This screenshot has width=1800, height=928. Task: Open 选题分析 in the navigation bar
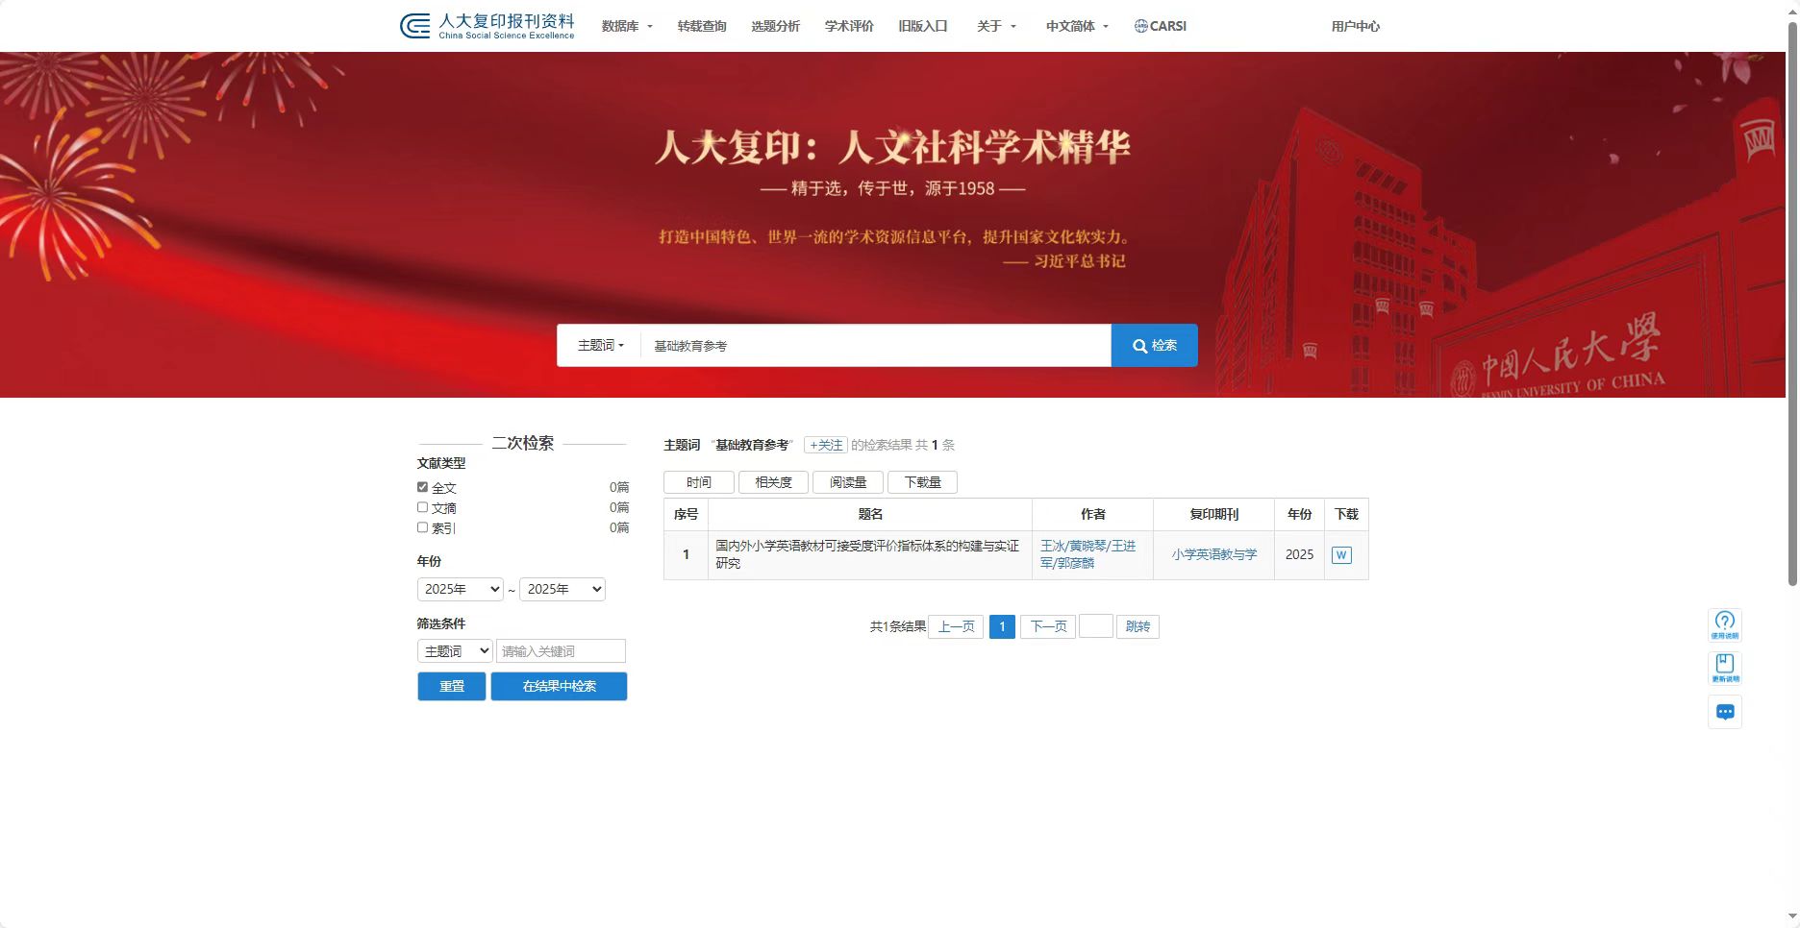point(775,26)
